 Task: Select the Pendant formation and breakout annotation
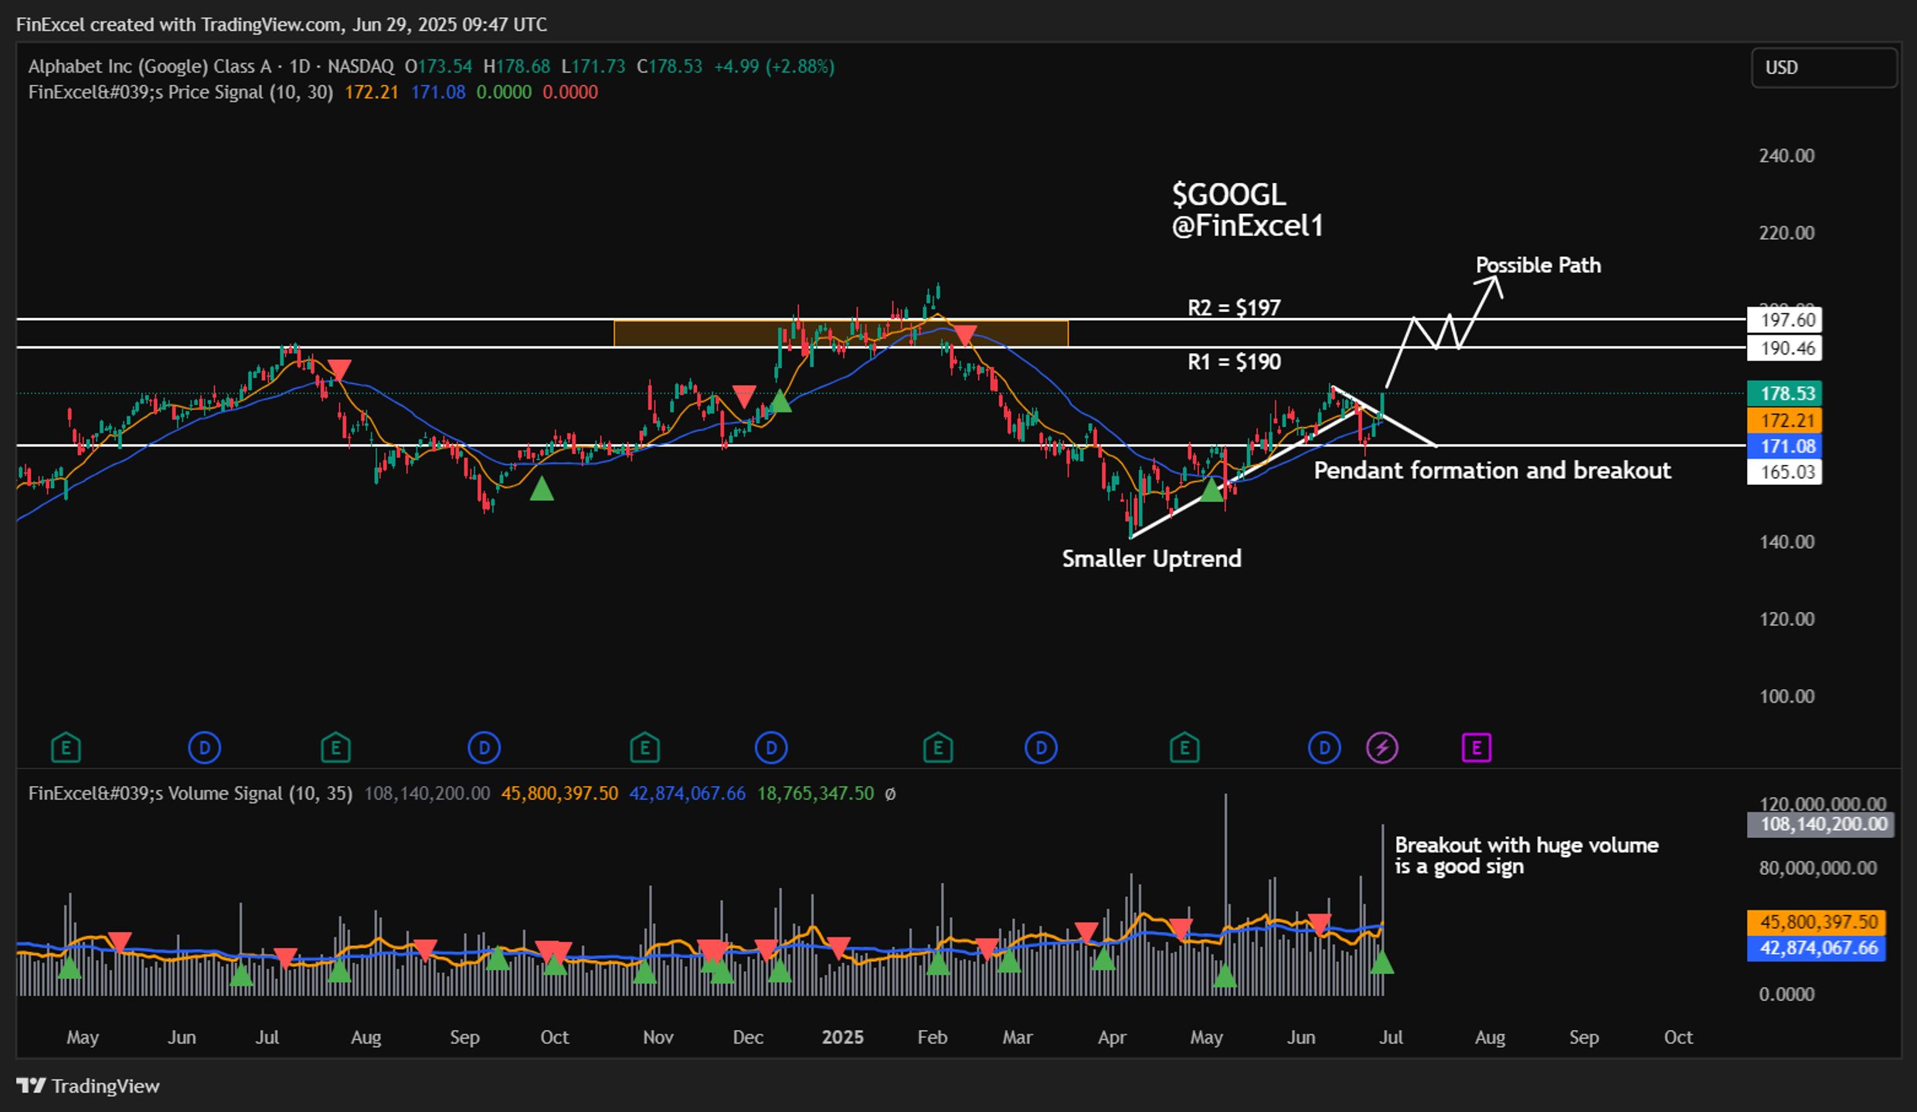pos(1492,470)
